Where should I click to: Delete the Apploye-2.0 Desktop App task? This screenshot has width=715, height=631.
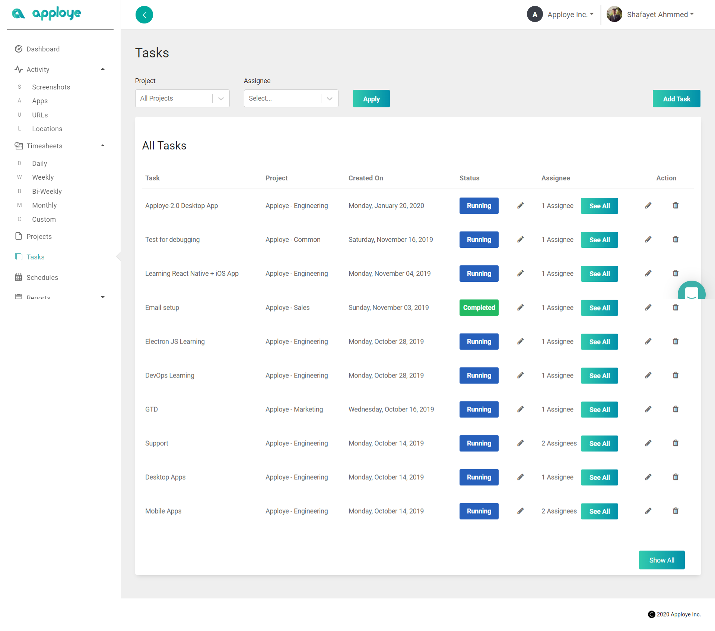[x=676, y=206]
